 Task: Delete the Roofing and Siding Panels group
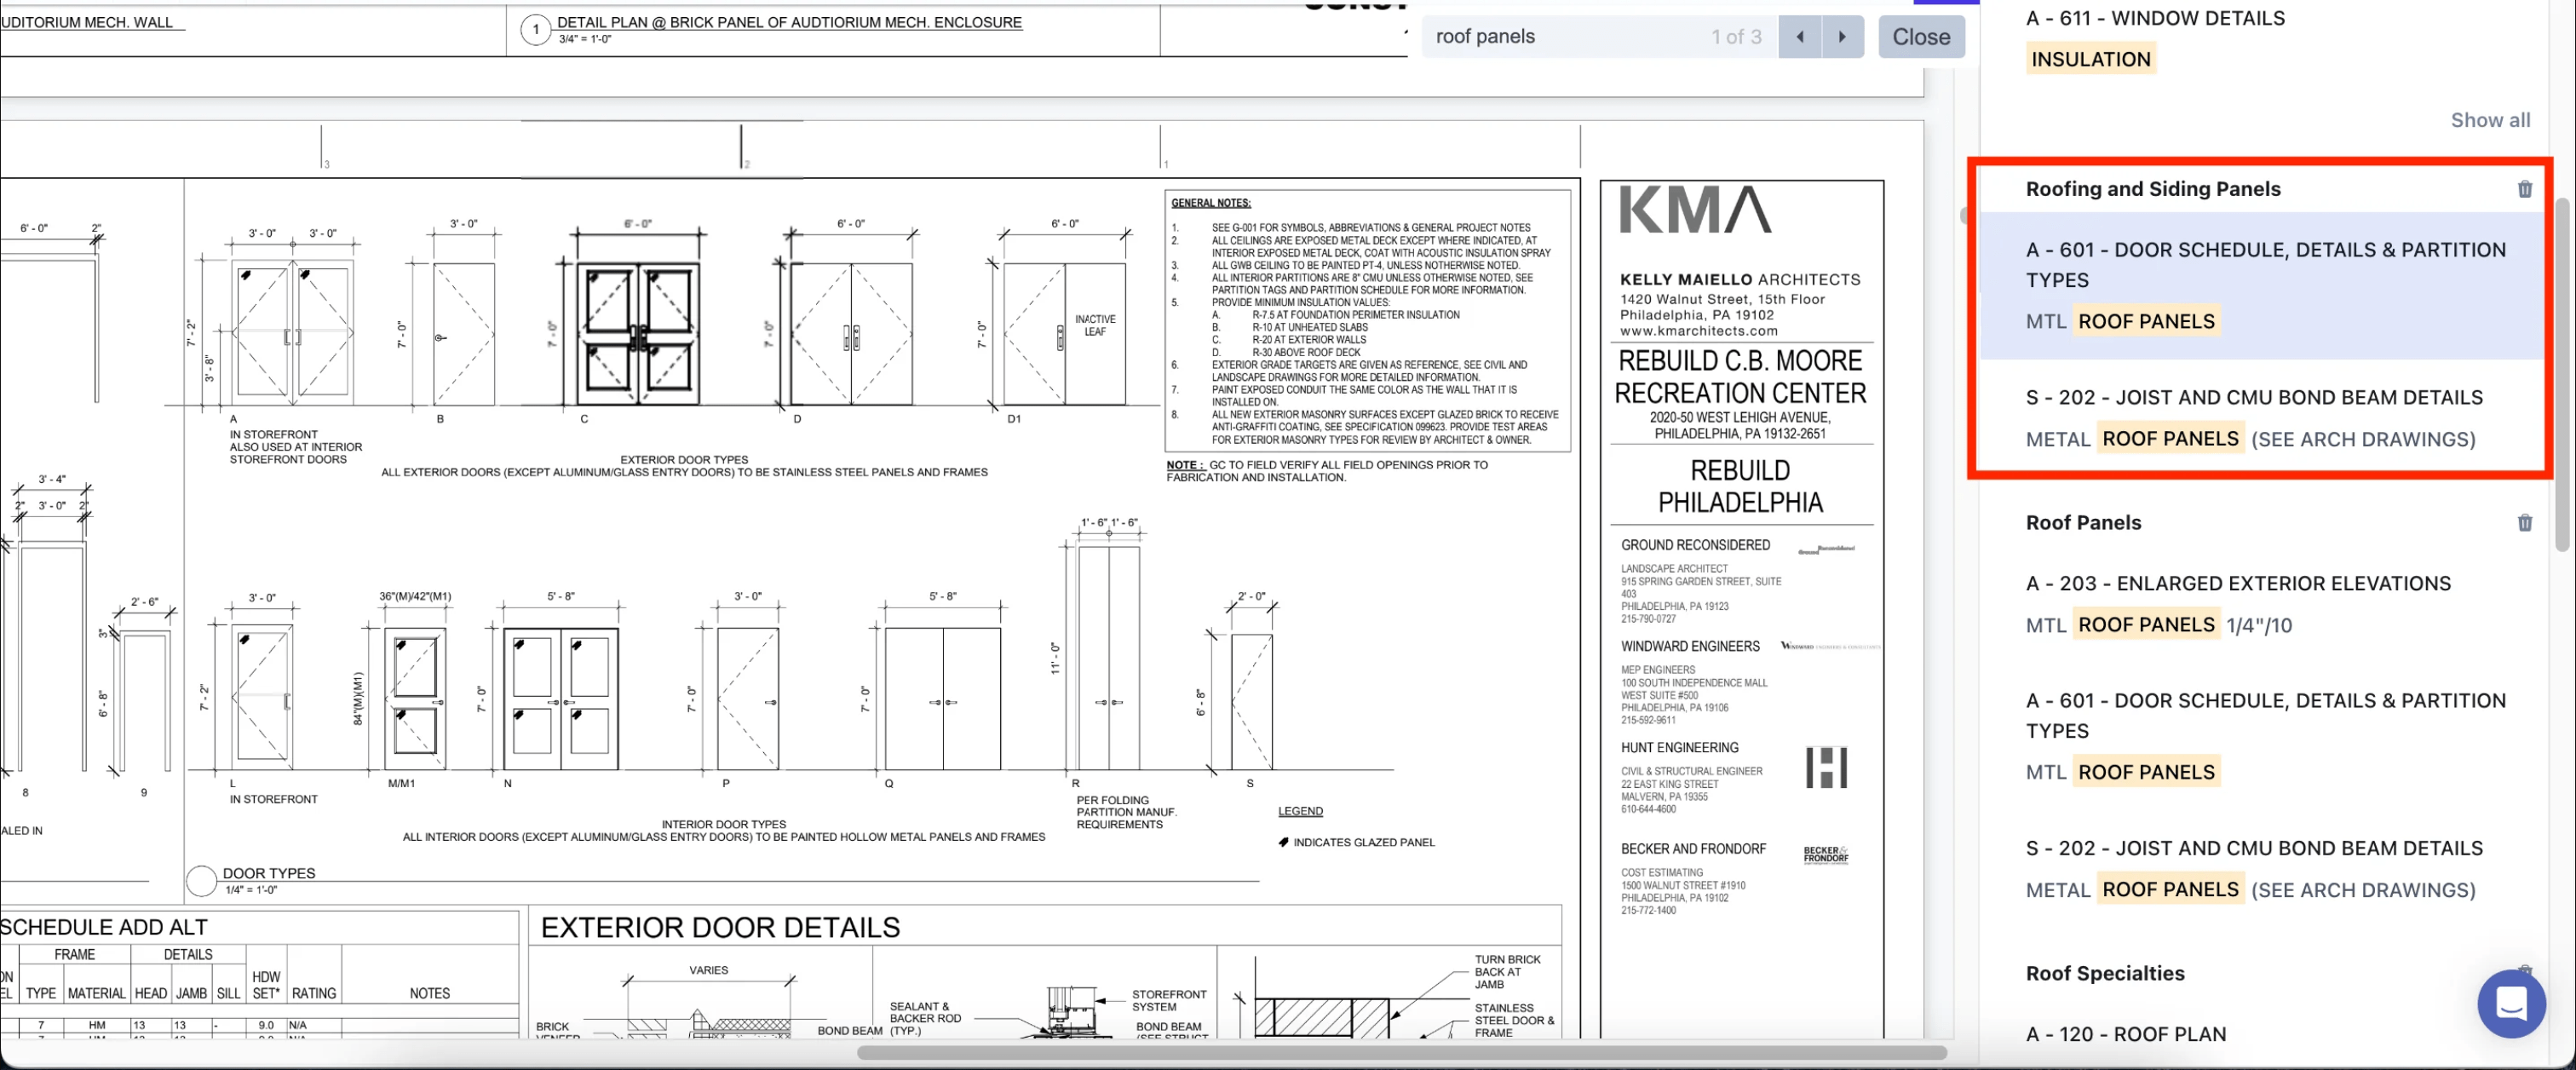point(2524,189)
